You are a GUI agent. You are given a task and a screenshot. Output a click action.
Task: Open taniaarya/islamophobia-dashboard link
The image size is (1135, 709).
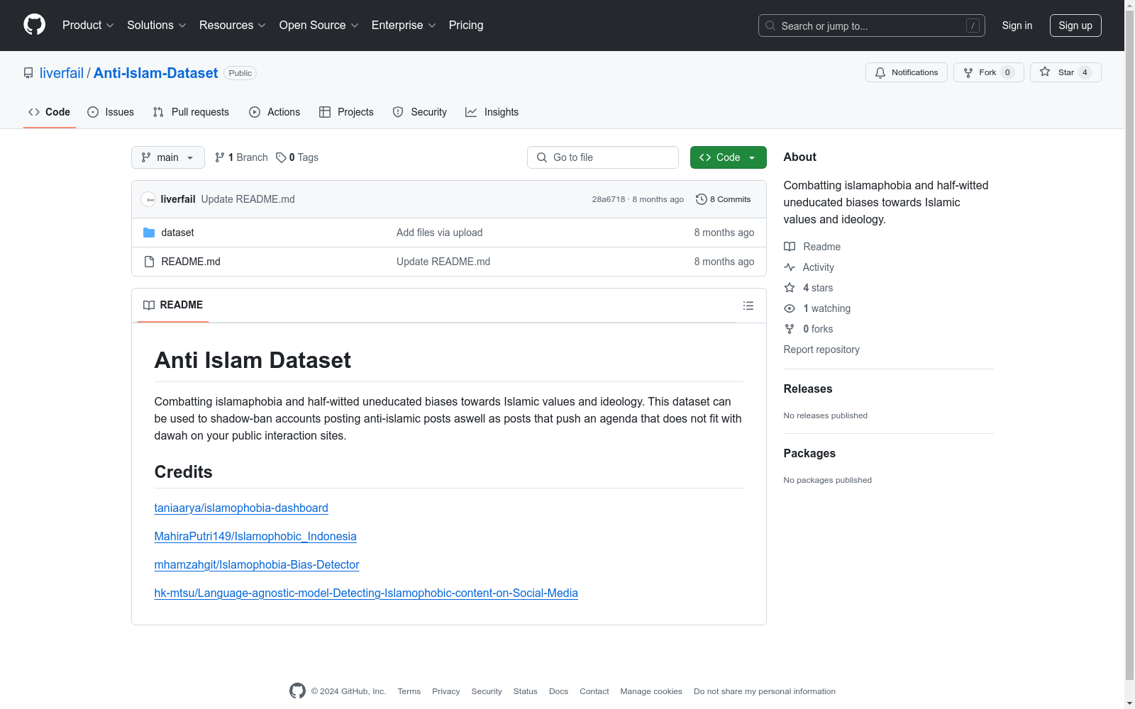(x=241, y=508)
